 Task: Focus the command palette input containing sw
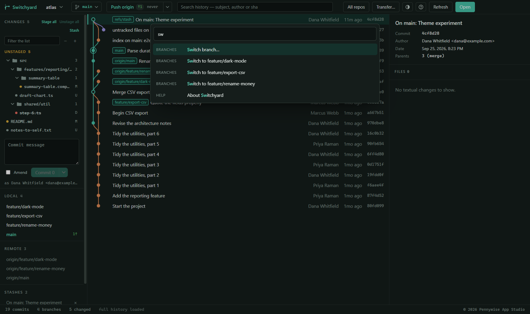(x=265, y=34)
